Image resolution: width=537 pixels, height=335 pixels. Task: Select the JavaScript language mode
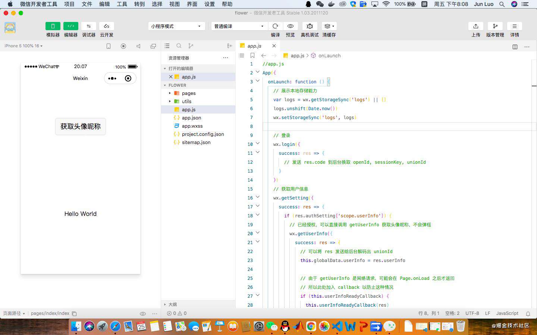pos(507,313)
